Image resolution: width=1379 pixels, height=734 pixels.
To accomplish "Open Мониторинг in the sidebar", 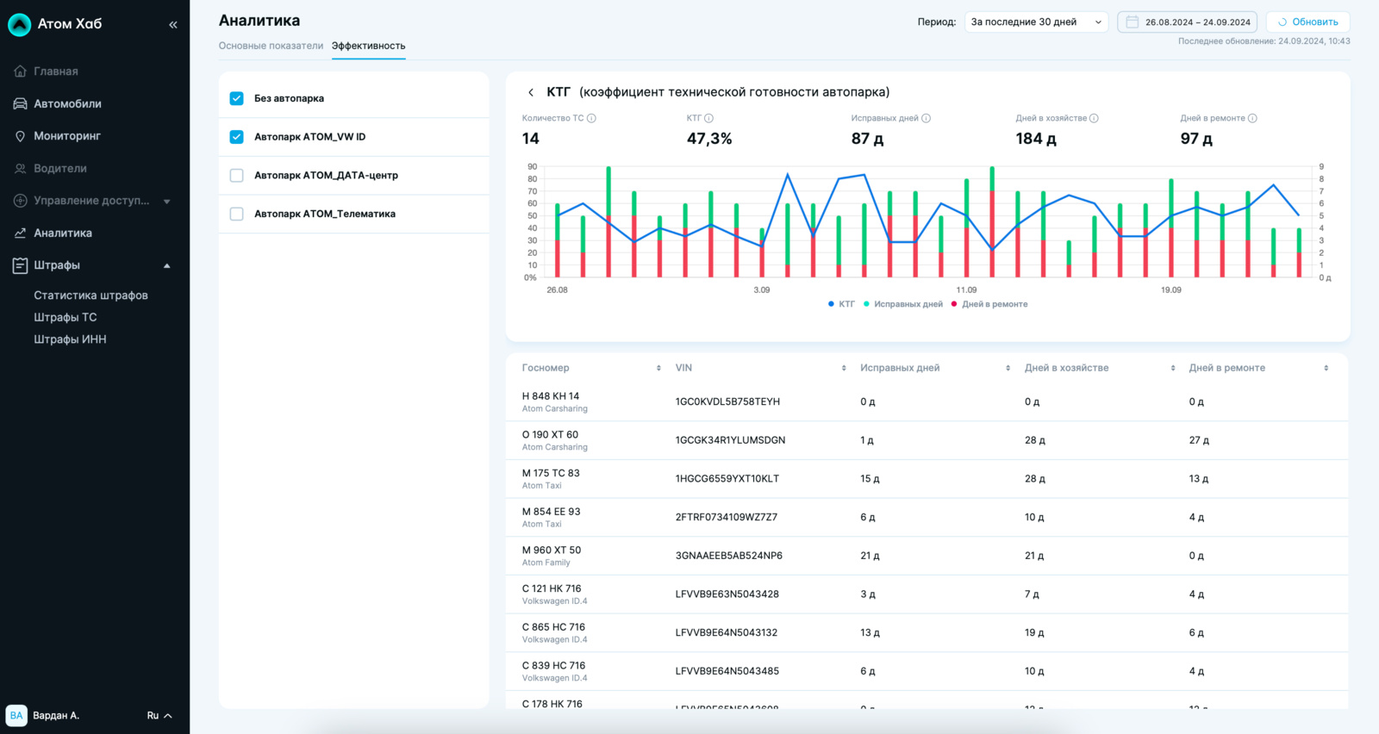I will tap(66, 136).
